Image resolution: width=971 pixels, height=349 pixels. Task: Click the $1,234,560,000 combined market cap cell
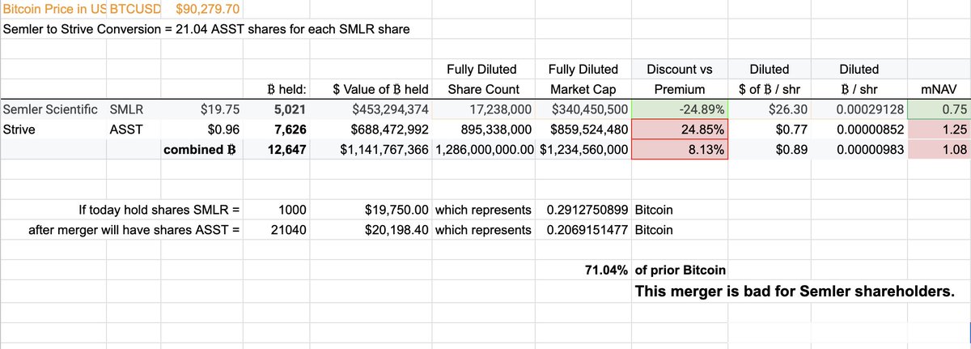click(x=583, y=149)
